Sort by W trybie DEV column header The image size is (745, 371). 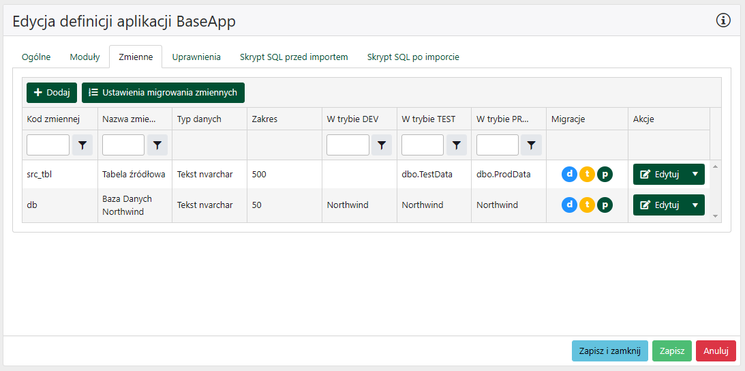click(x=360, y=119)
